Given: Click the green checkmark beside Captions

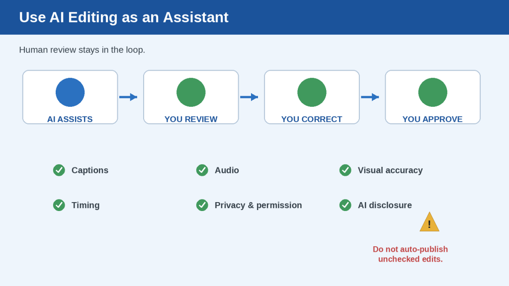Looking at the screenshot, I should point(59,170).
